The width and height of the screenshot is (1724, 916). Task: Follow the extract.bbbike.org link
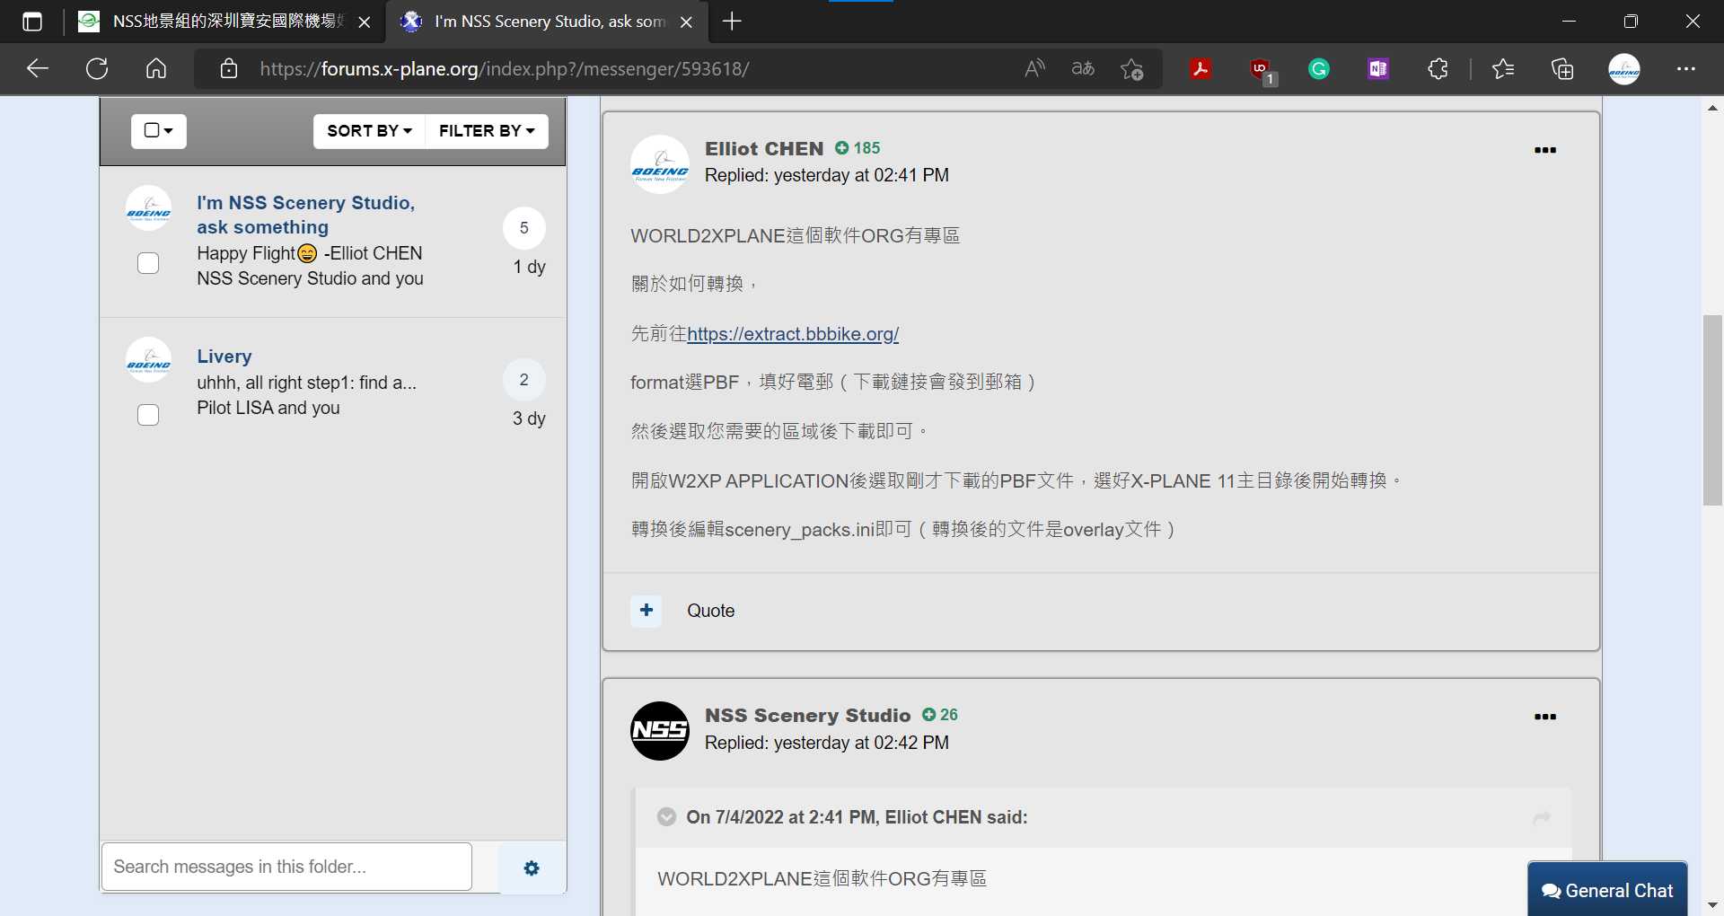tap(793, 334)
